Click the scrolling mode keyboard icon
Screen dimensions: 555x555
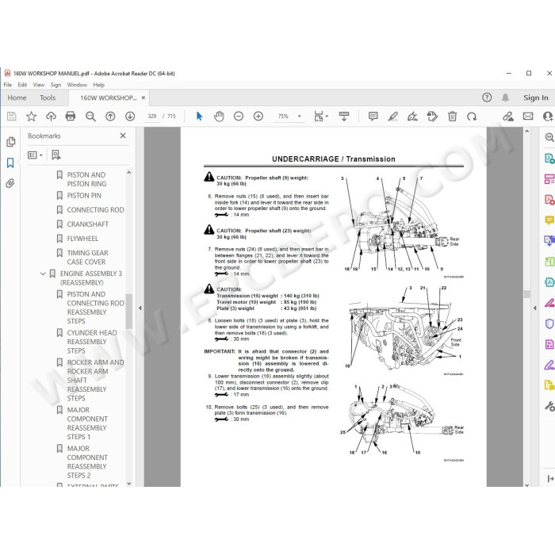pyautogui.click(x=343, y=116)
